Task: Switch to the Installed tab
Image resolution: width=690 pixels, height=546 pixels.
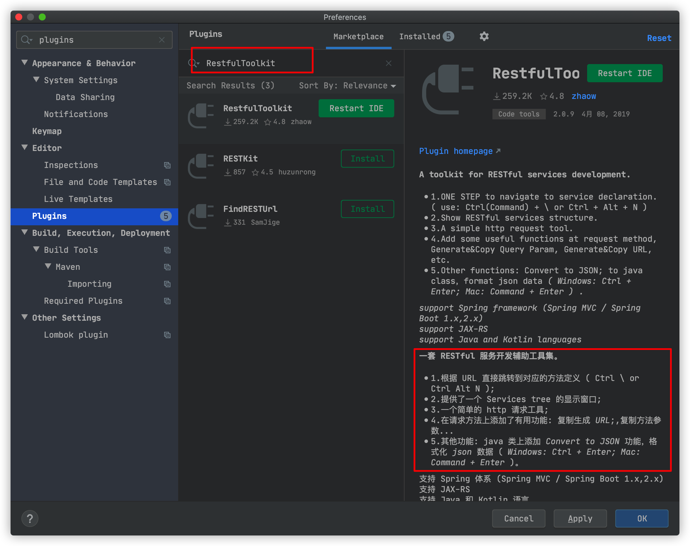Action: tap(426, 37)
